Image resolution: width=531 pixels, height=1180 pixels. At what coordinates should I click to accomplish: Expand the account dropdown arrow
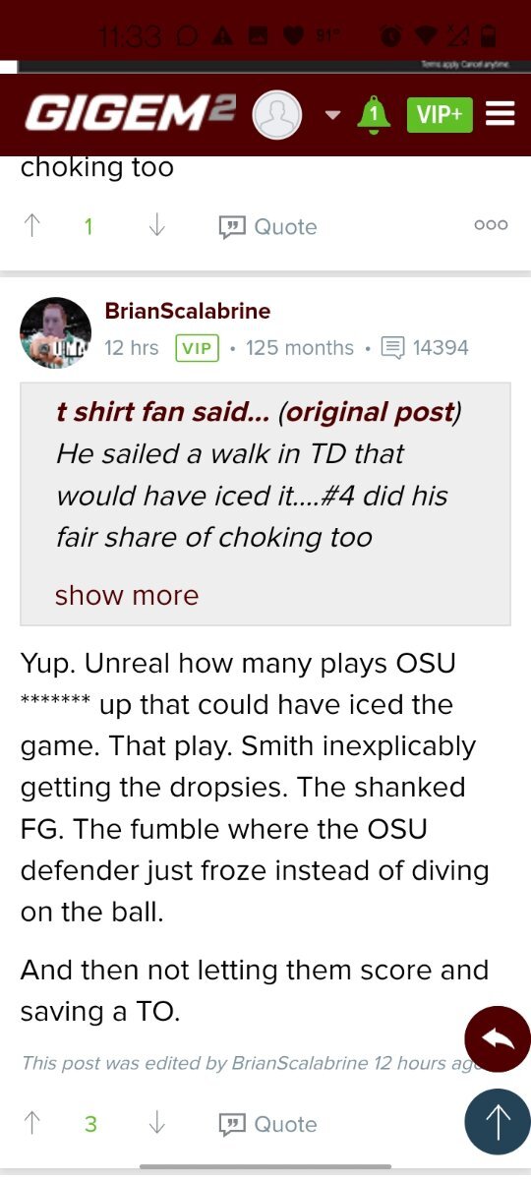[332, 115]
